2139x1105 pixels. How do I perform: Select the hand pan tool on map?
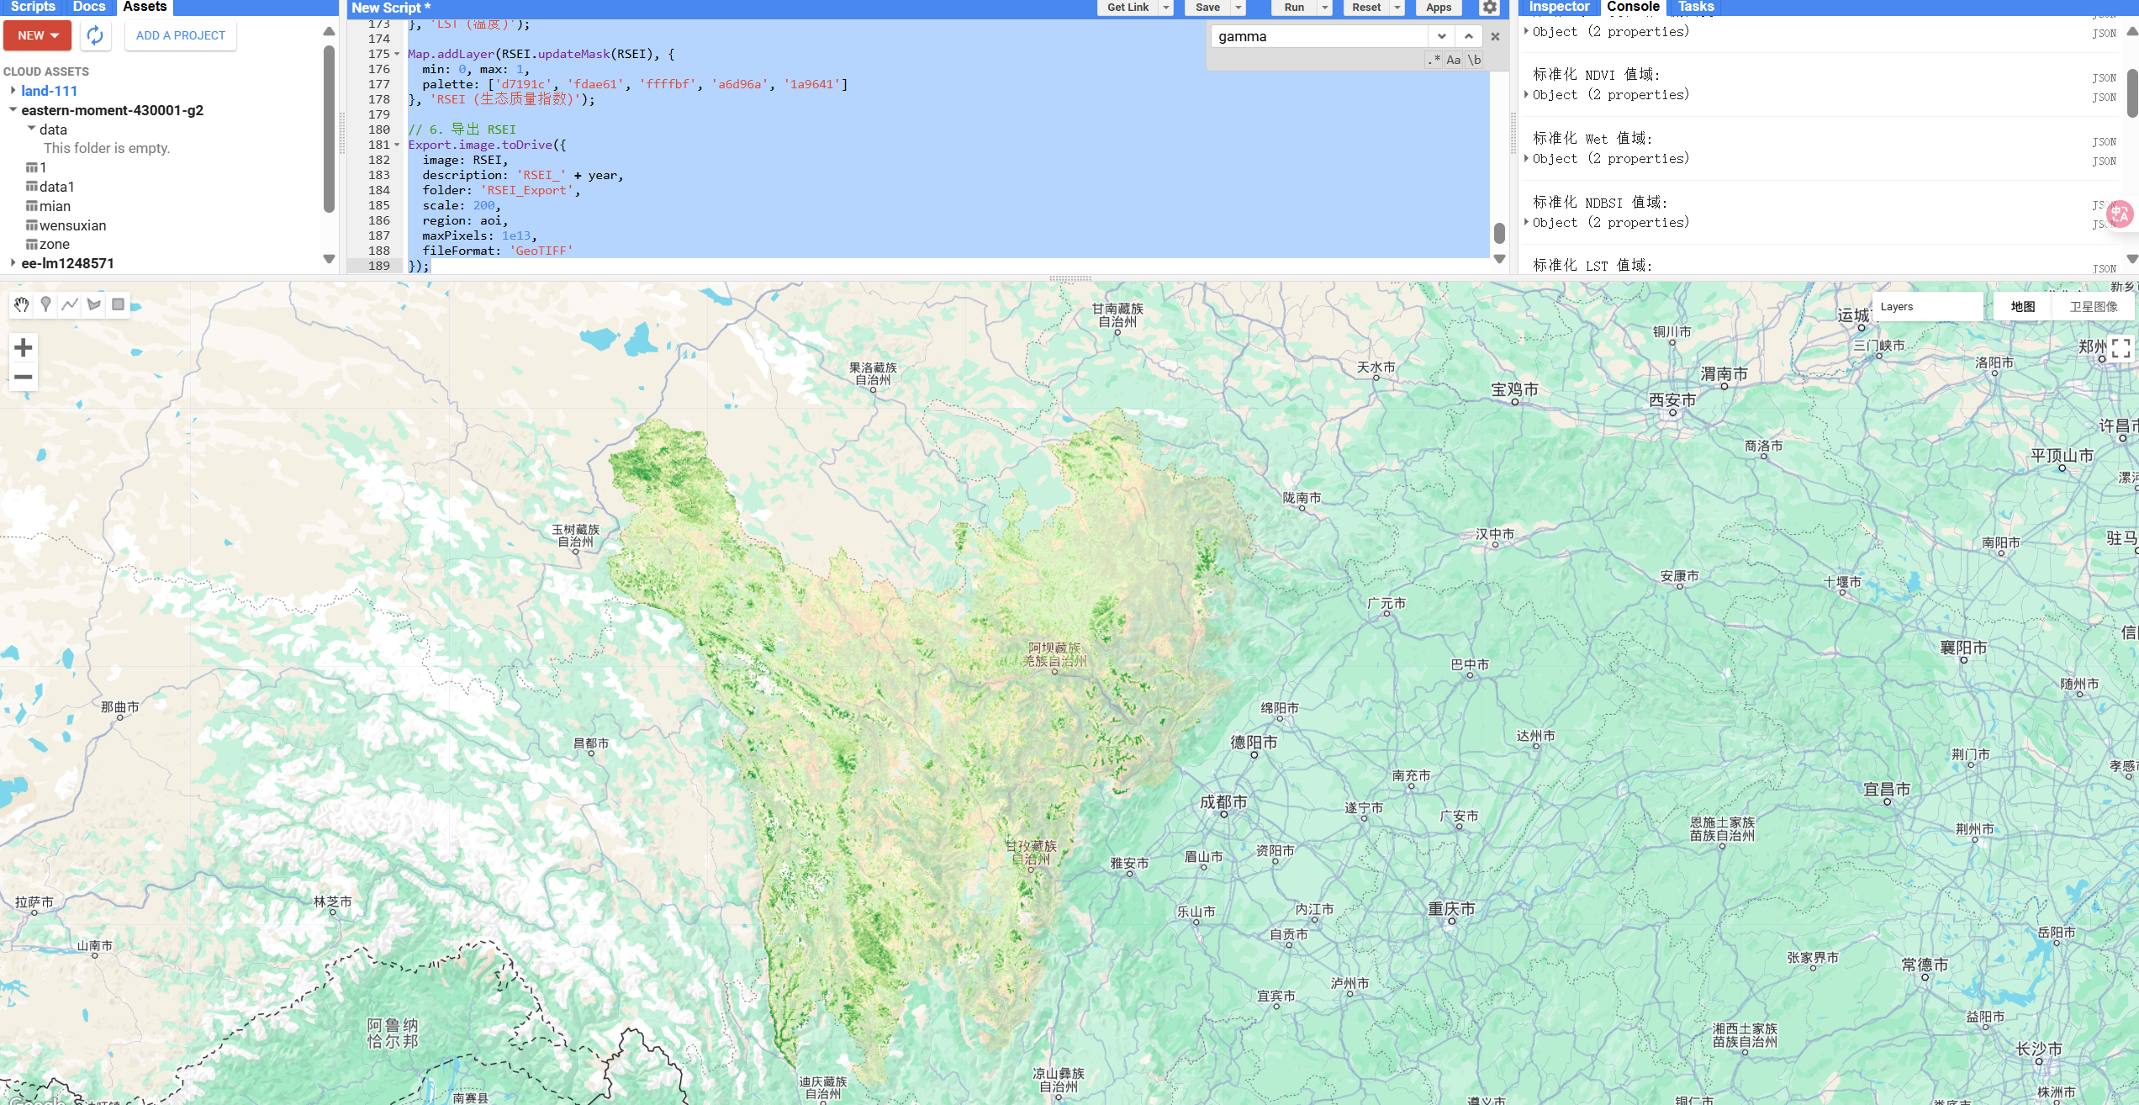[x=21, y=304]
